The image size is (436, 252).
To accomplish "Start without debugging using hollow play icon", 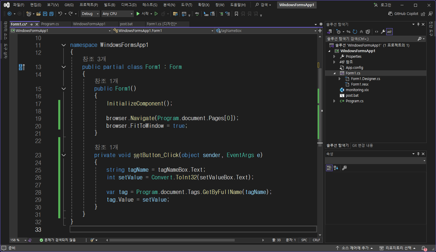I will [x=156, y=14].
